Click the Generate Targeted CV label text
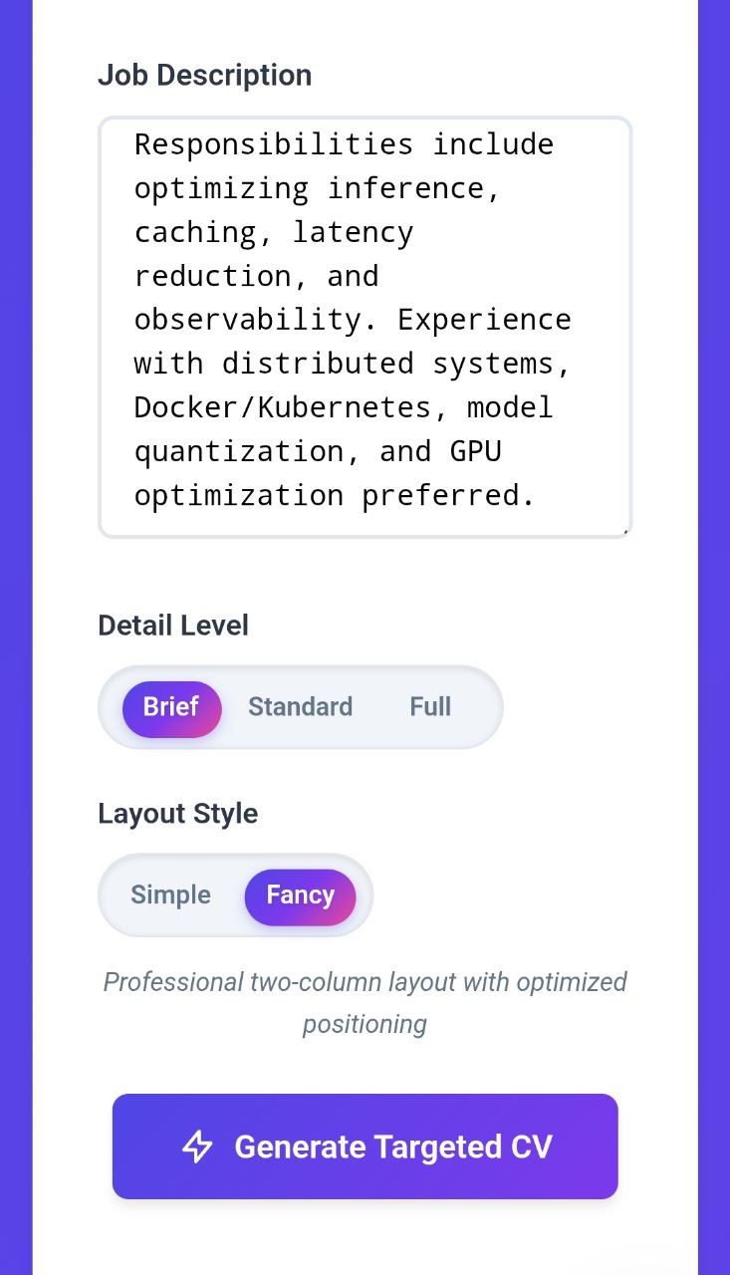Image resolution: width=730 pixels, height=1275 pixels. (393, 1147)
